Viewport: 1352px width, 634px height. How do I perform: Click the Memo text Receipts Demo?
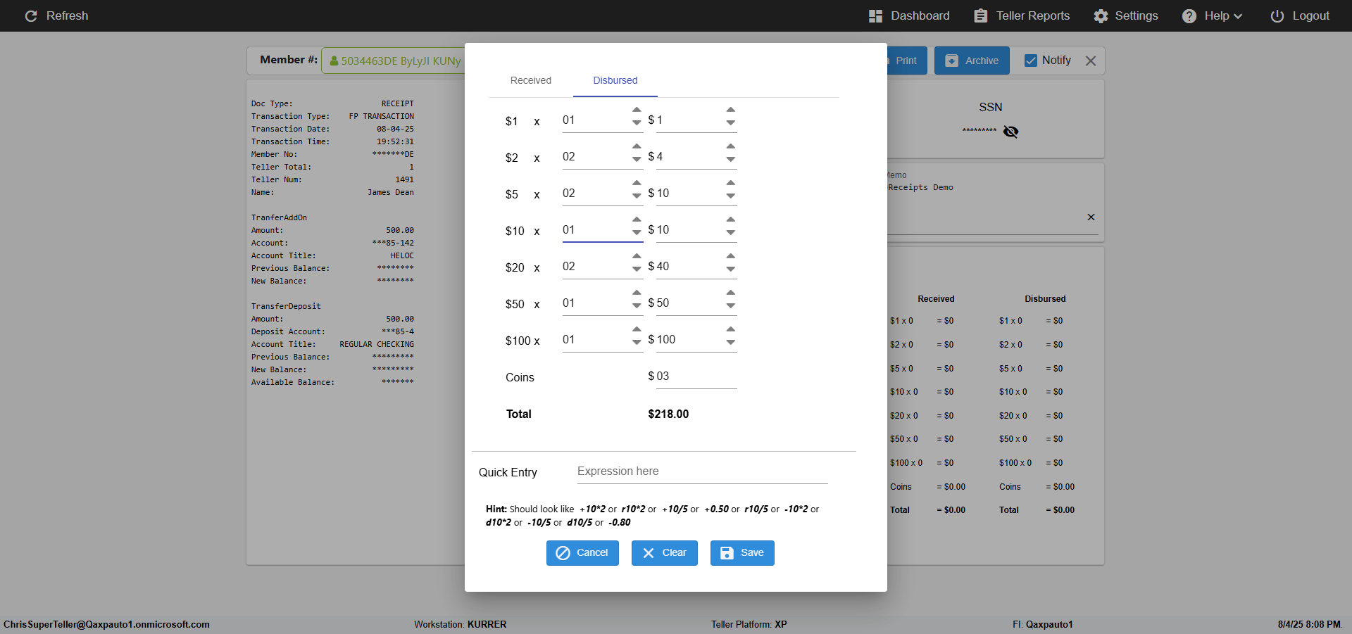click(920, 187)
